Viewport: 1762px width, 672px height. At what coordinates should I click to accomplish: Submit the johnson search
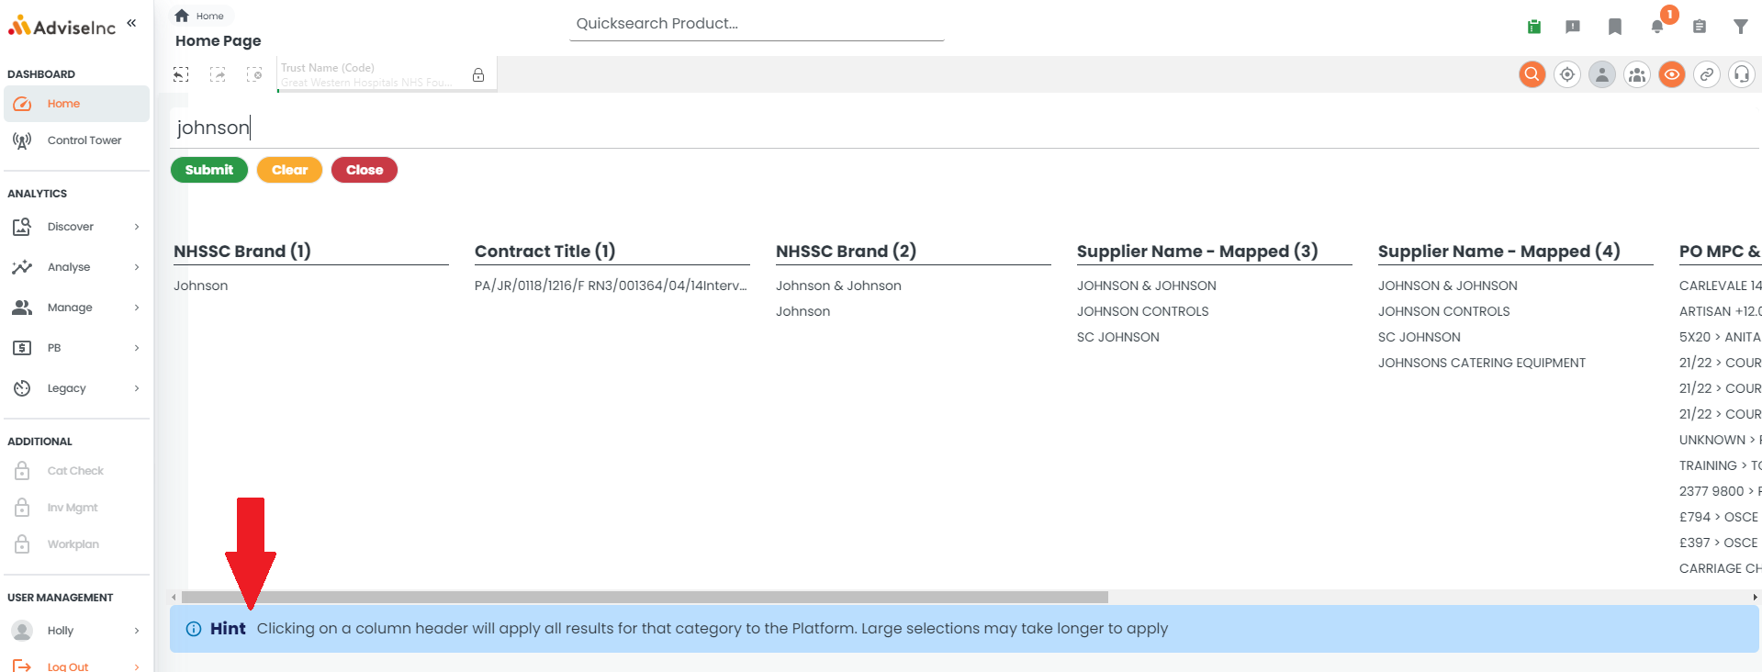pos(209,170)
